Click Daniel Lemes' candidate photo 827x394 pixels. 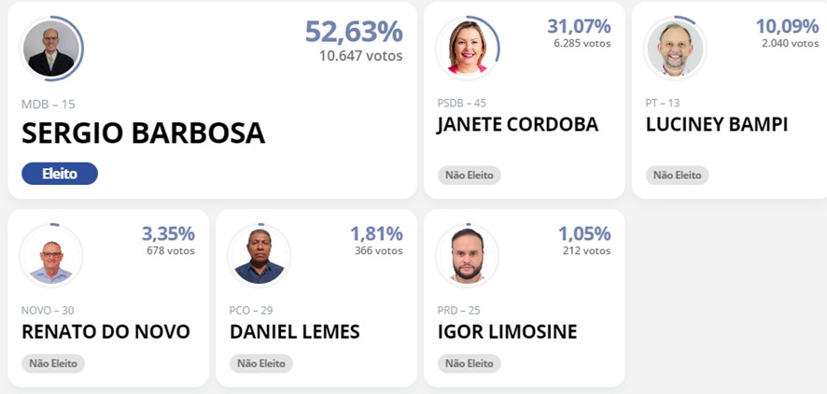pos(259,255)
